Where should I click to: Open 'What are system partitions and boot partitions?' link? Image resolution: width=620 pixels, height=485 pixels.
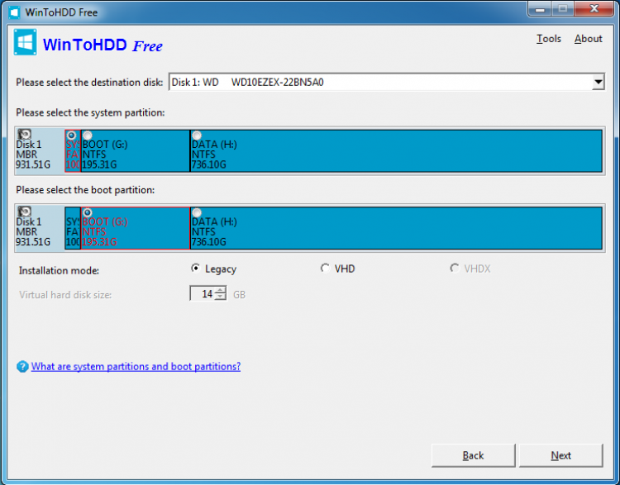[x=136, y=366]
